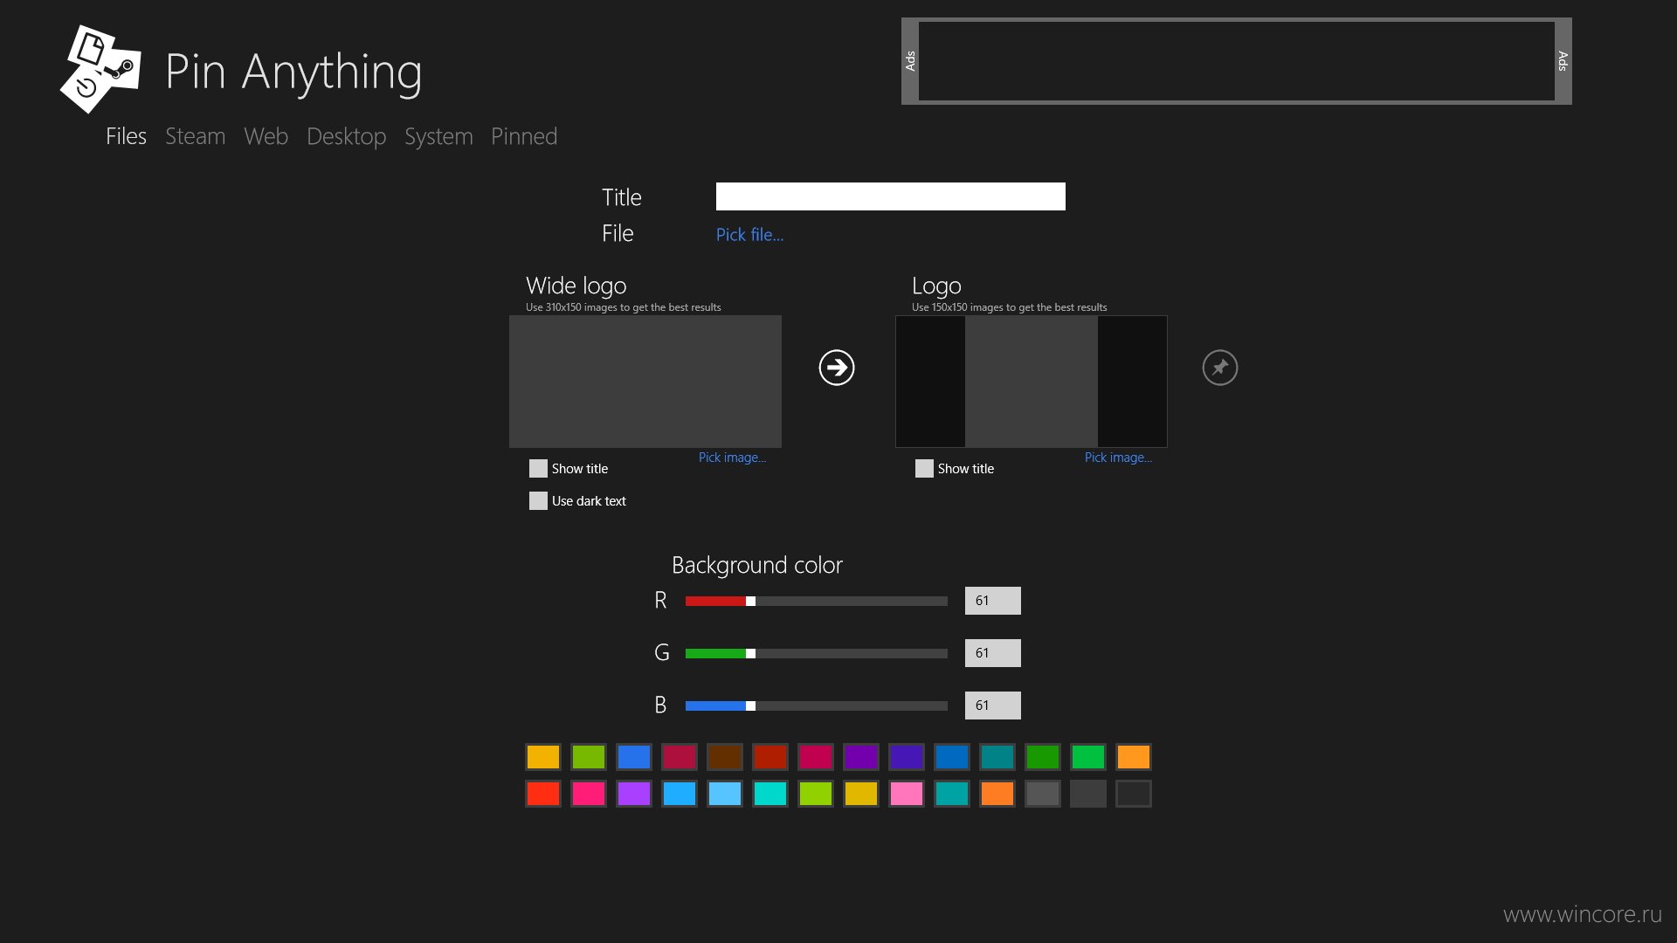The image size is (1677, 943).
Task: Click the B value field showing 61
Action: pos(993,706)
